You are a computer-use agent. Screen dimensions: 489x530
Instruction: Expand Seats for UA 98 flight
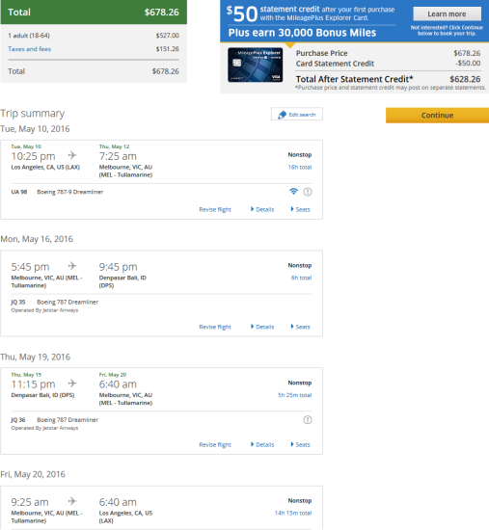coord(300,209)
